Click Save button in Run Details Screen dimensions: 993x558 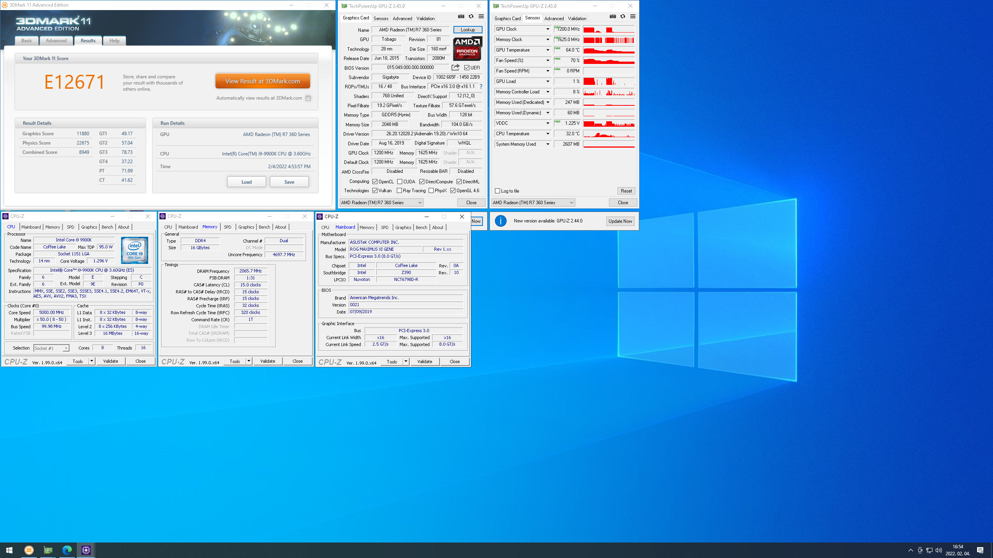coord(289,182)
